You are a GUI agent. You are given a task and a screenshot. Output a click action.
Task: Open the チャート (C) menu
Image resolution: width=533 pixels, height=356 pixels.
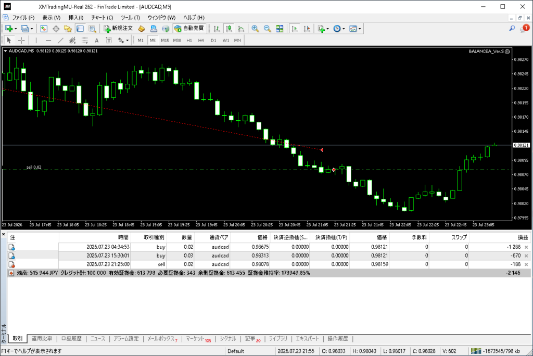pos(101,17)
